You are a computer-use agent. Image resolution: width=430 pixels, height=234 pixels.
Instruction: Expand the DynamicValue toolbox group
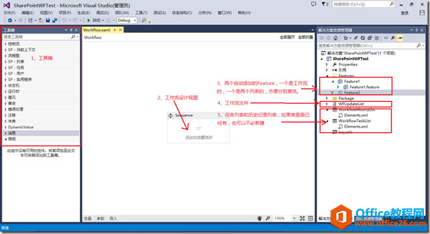pos(5,127)
